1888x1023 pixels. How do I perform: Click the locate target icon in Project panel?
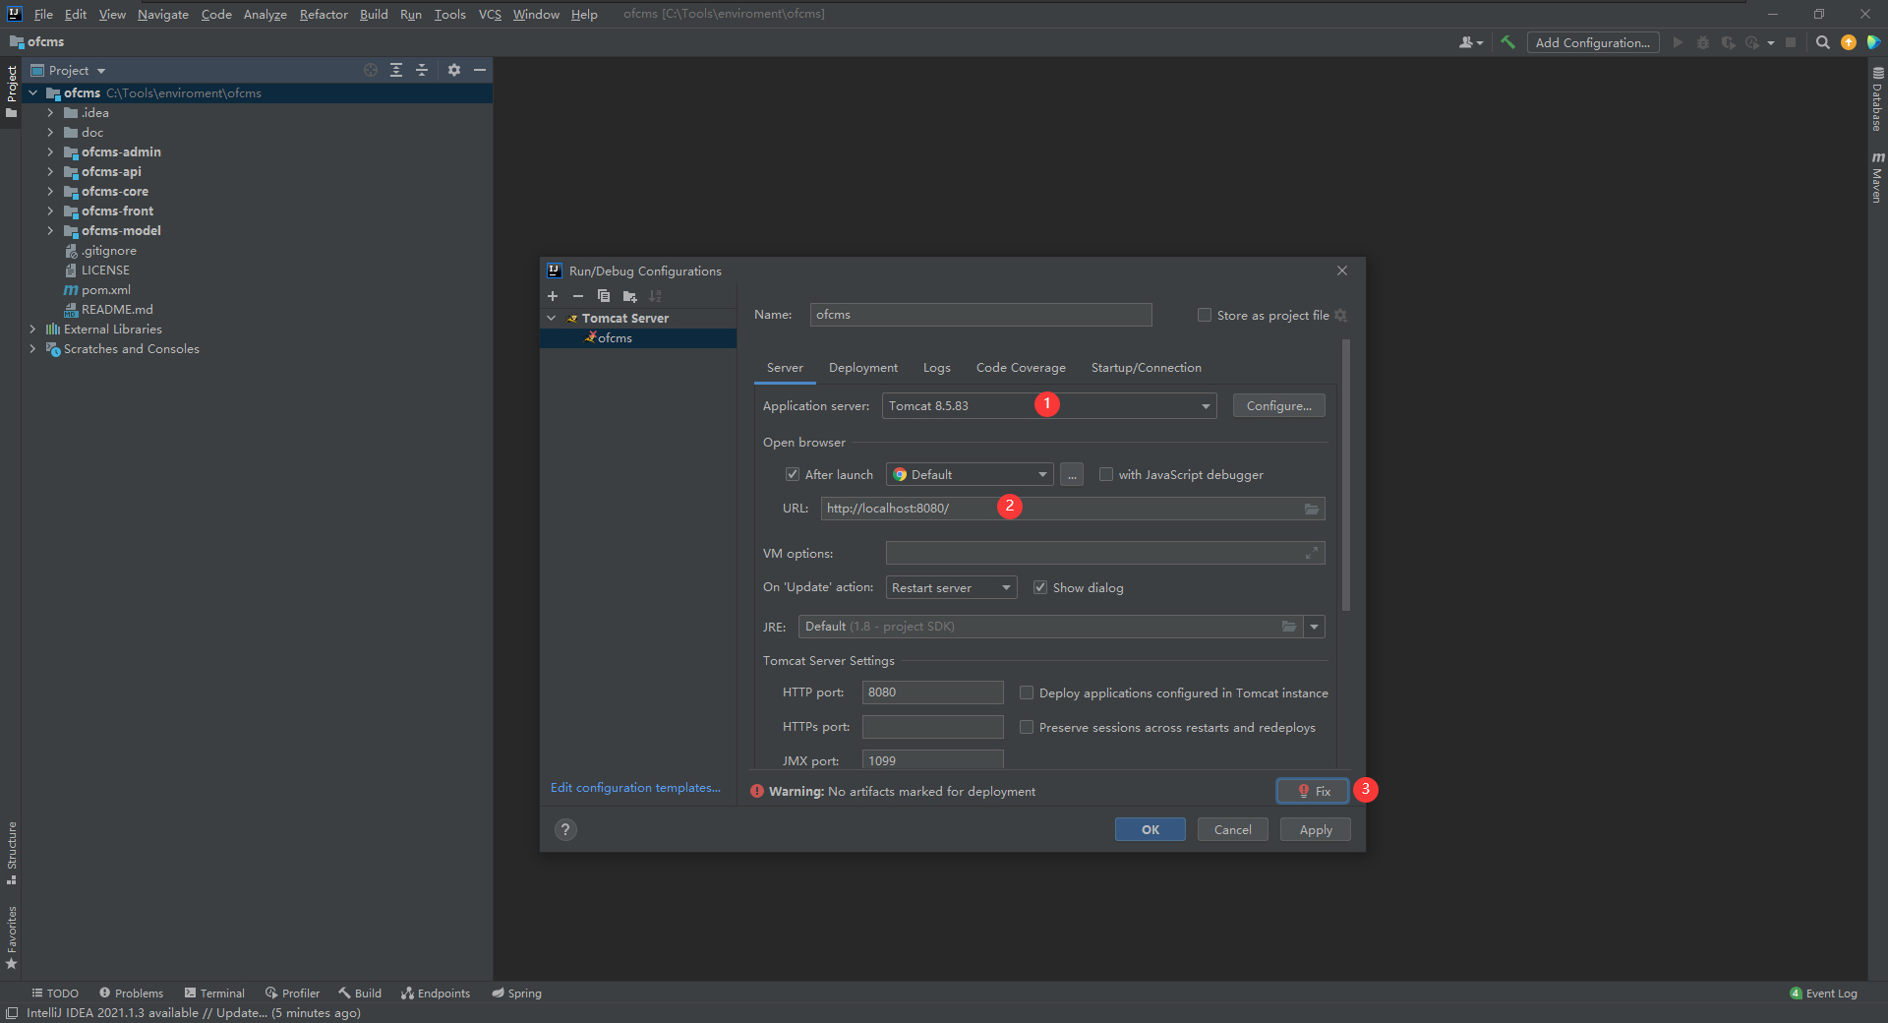pyautogui.click(x=371, y=70)
